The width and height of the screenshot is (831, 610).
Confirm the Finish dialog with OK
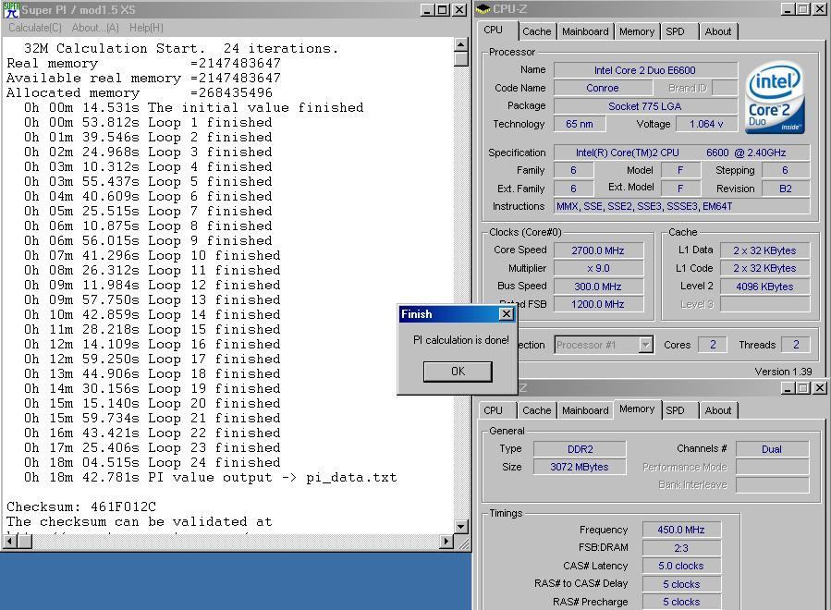[x=458, y=372]
